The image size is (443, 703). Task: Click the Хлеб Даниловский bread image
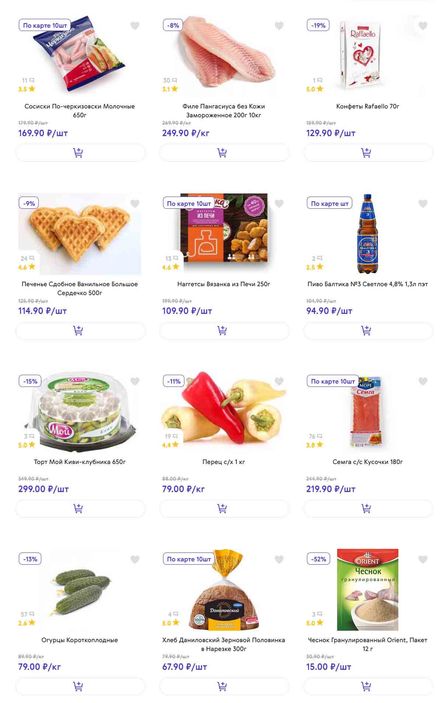tap(224, 590)
